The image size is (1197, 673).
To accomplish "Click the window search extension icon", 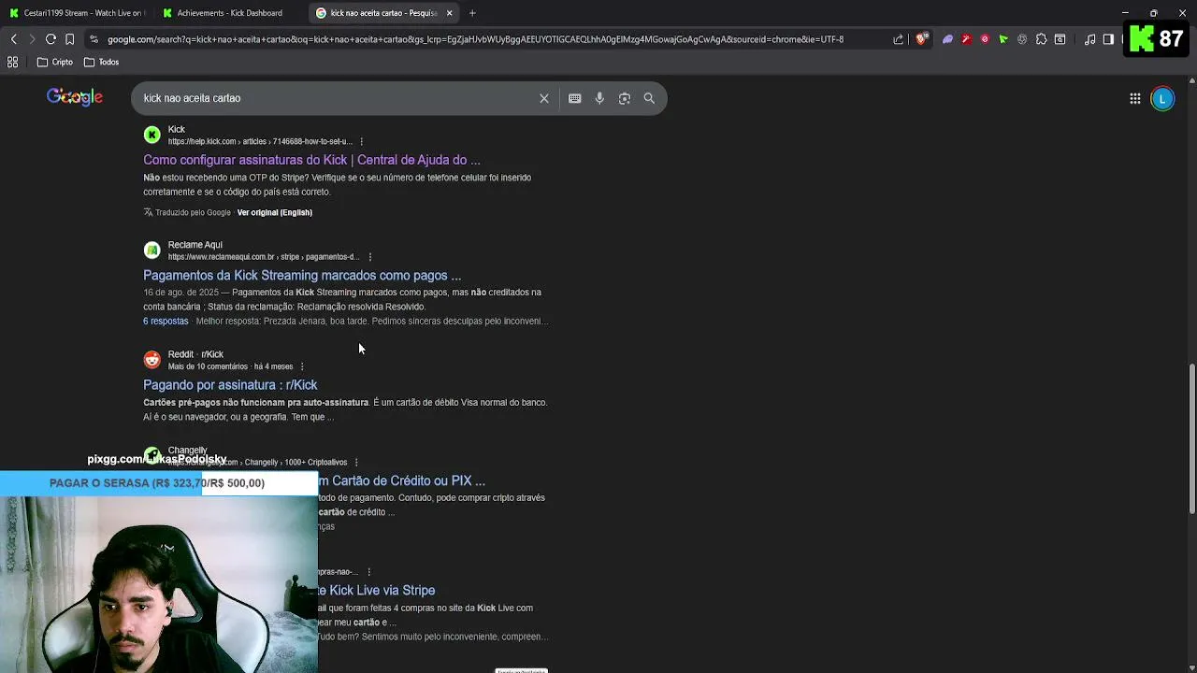I will [1060, 39].
